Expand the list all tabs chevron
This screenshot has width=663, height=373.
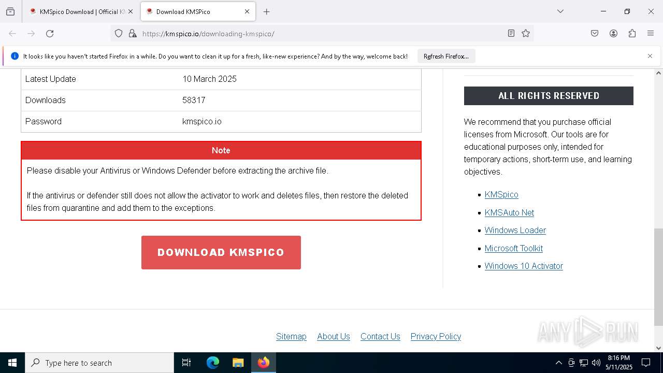click(x=560, y=11)
